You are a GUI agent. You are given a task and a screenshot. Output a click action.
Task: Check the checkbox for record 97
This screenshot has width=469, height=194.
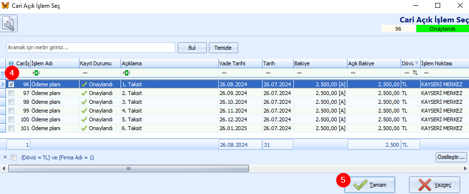tap(11, 93)
